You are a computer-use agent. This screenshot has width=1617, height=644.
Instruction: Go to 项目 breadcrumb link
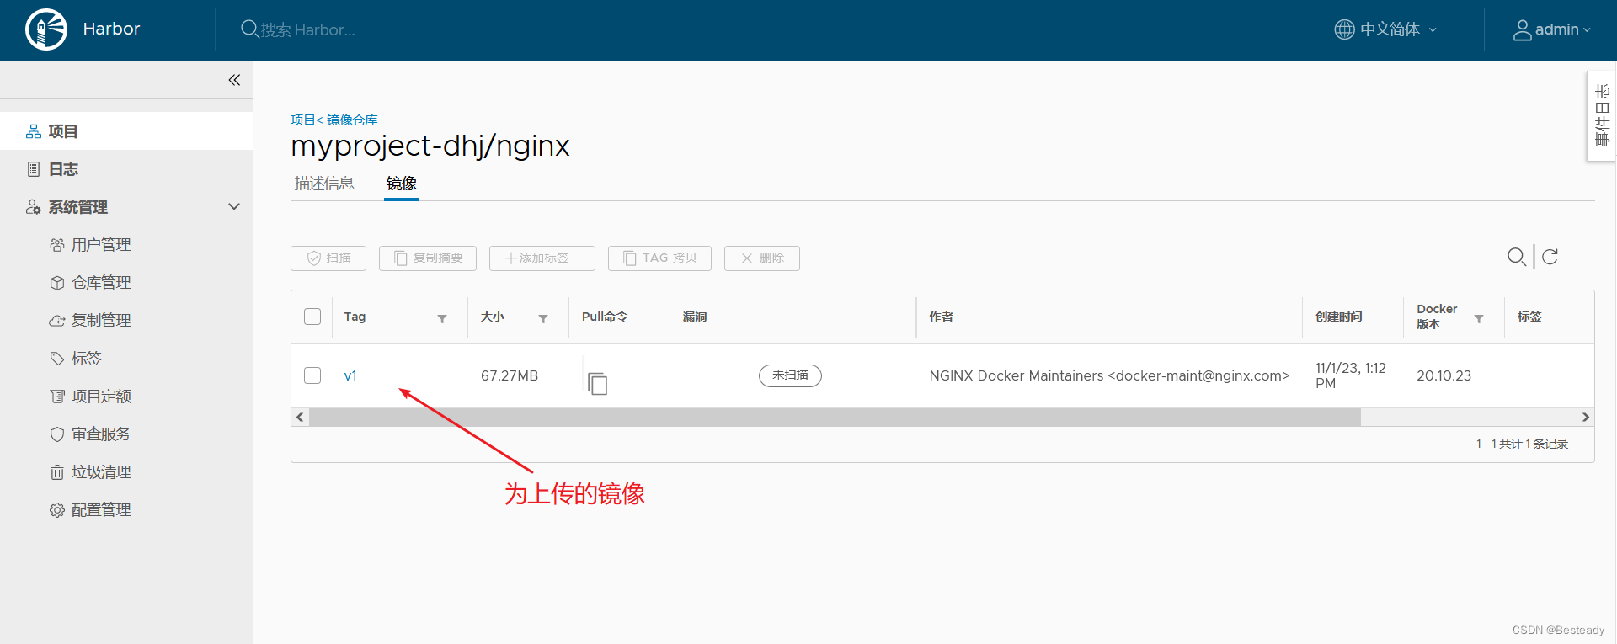pos(302,120)
